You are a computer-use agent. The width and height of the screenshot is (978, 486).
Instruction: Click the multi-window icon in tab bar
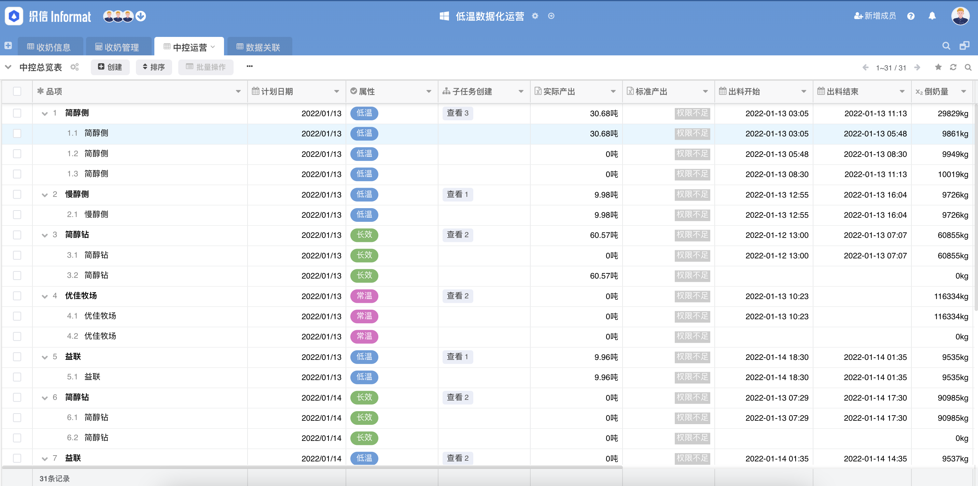964,46
